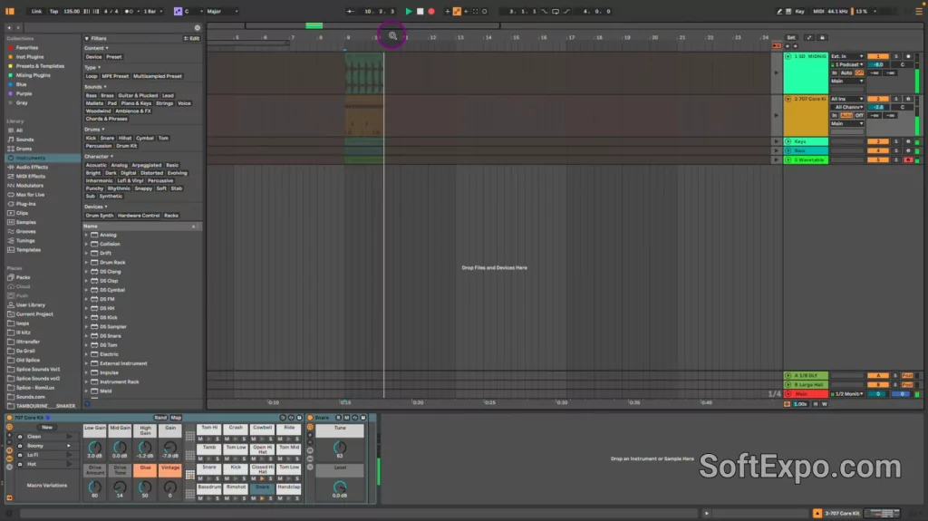Click the green loop brace in overview
The image size is (928, 521).
pos(314,25)
